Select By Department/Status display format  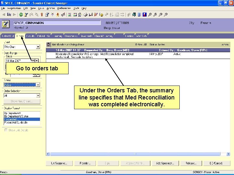[22, 116]
